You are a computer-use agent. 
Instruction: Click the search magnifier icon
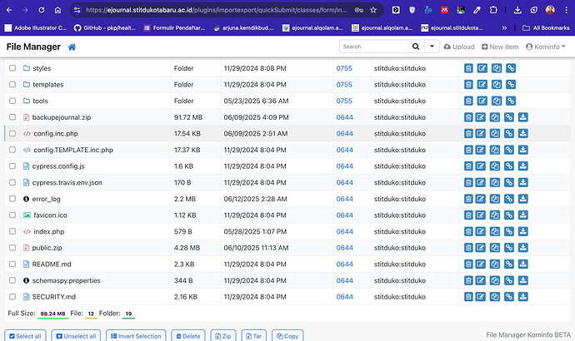(416, 47)
